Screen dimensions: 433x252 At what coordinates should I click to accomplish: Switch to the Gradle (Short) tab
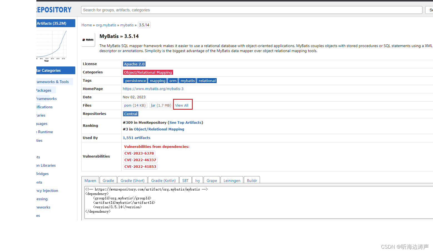click(132, 180)
